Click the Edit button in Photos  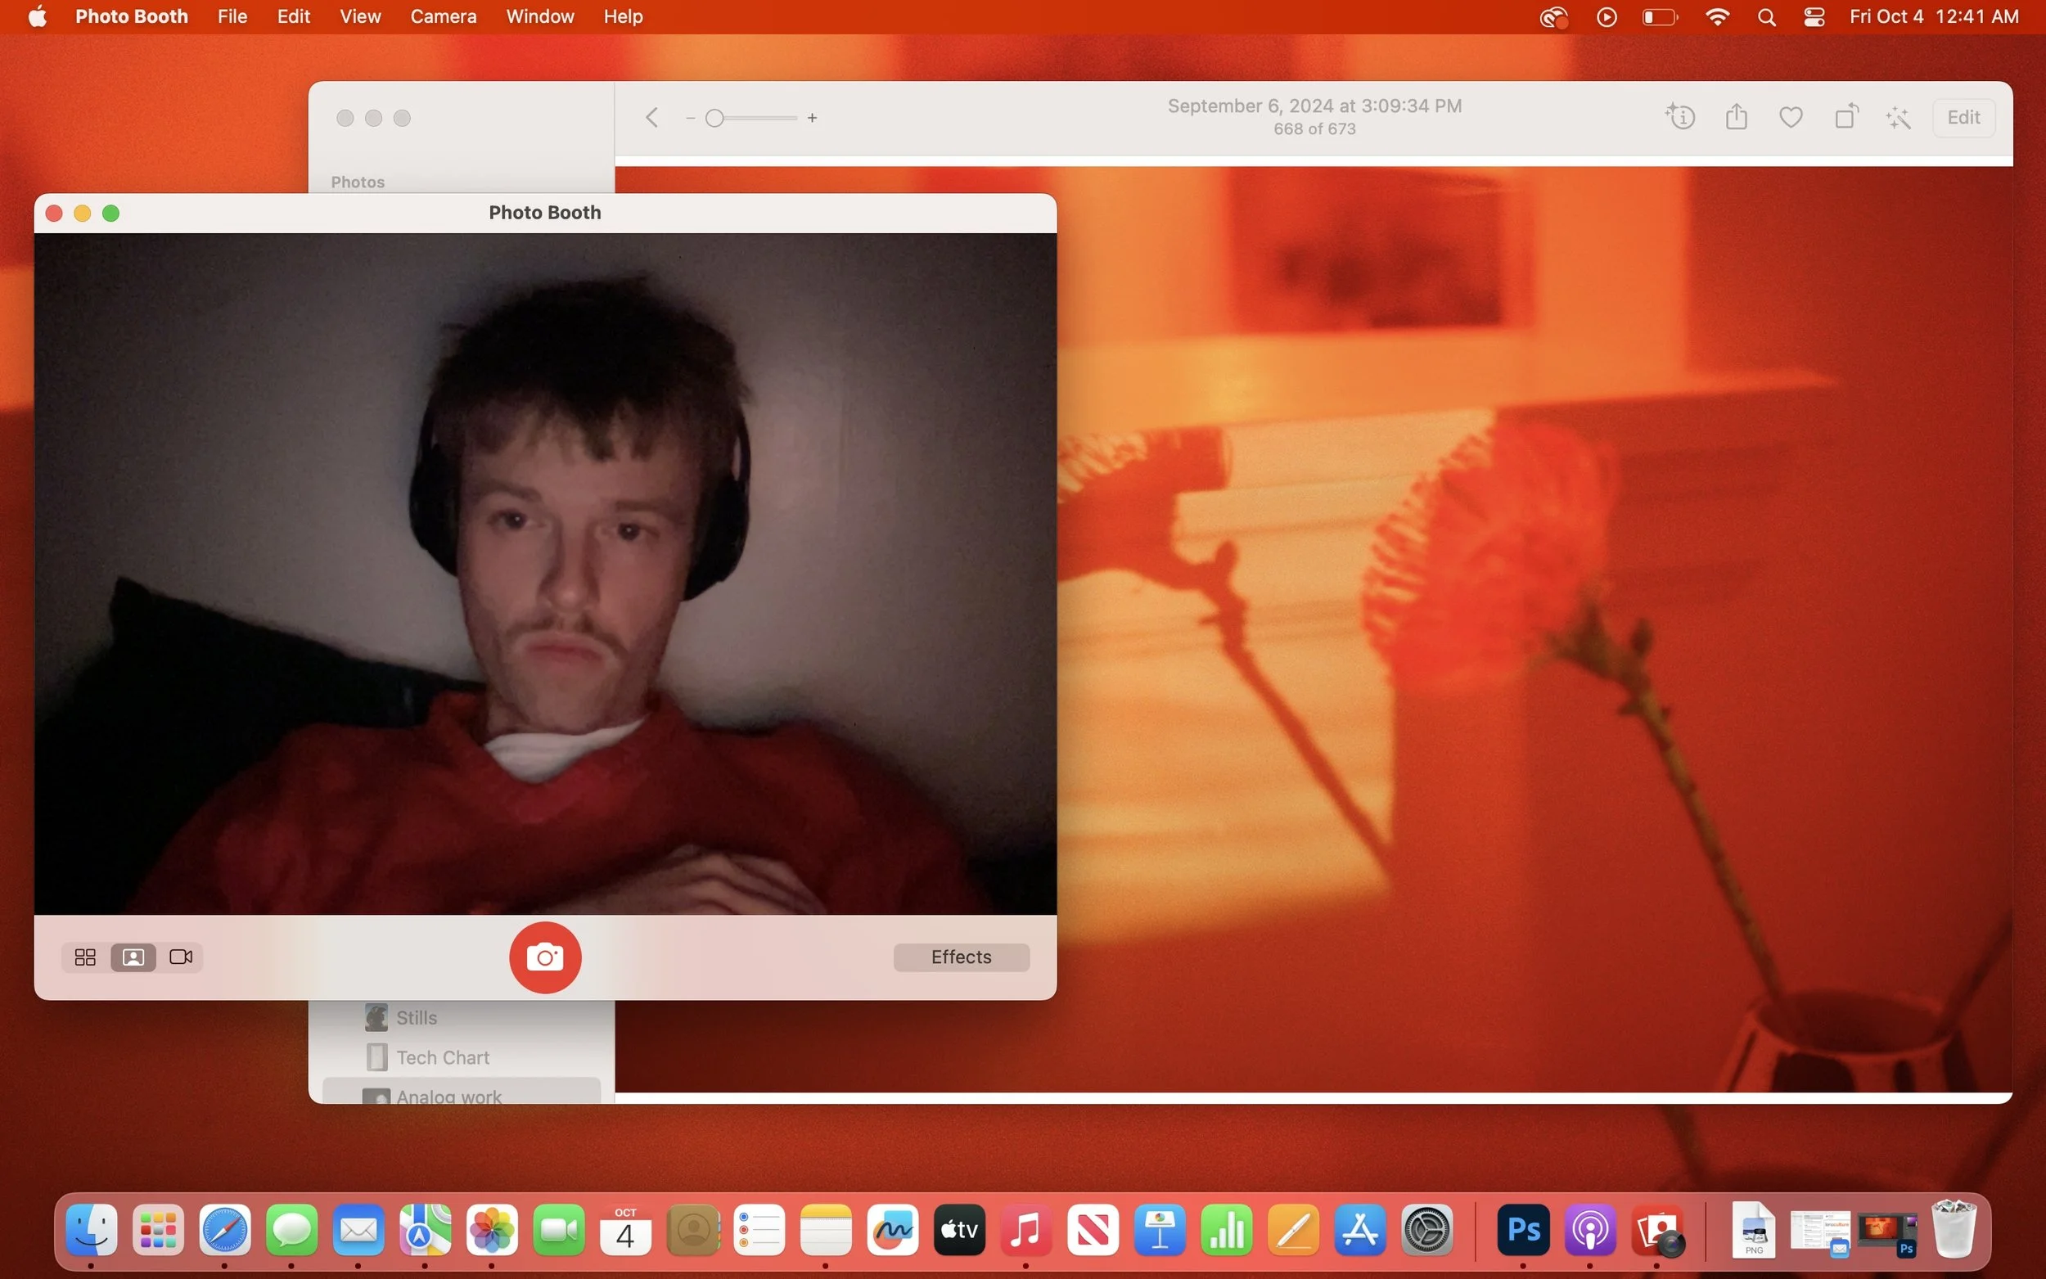1963,118
